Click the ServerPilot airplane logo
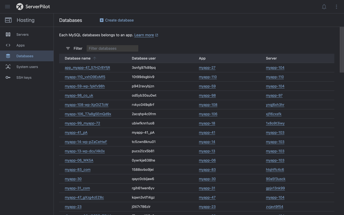Image resolution: width=344 pixels, height=215 pixels. pyautogui.click(x=20, y=7)
